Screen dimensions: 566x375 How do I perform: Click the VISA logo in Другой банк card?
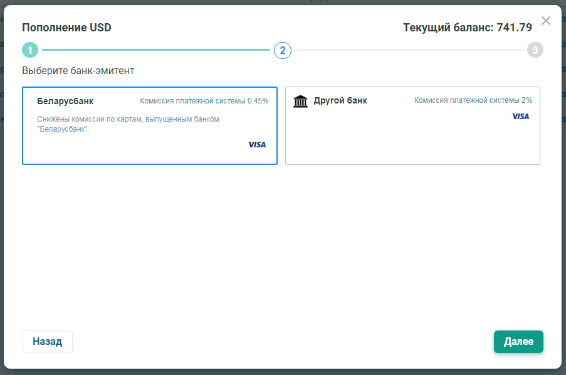point(520,117)
